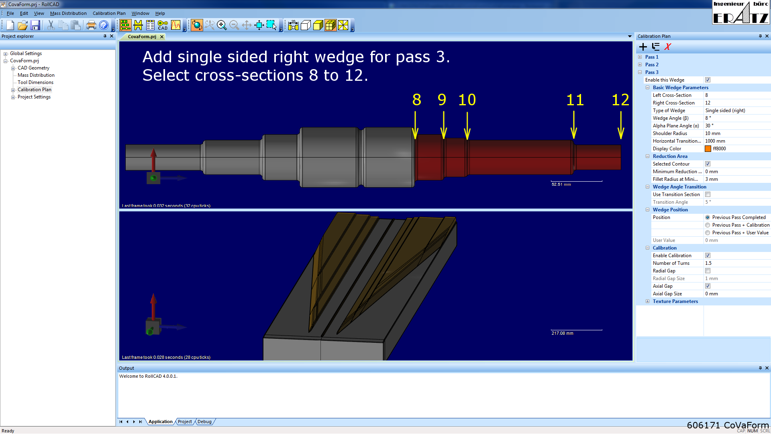The width and height of the screenshot is (771, 434).
Task: Open a project with the folder icon
Action: [x=22, y=25]
